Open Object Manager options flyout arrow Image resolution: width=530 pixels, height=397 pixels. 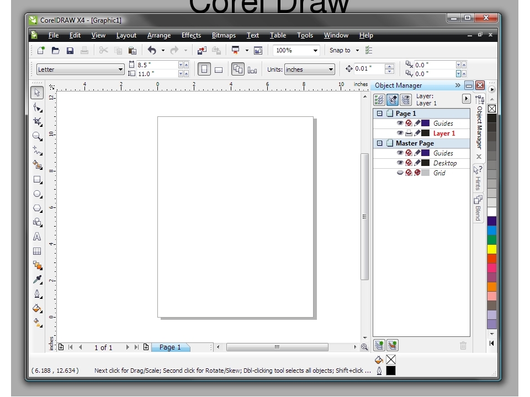[466, 99]
